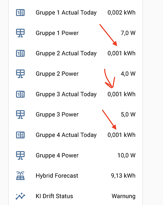Screen dimensions: 163x205
Task: Select the 9,13 kWh forecast value
Action: pos(123,175)
